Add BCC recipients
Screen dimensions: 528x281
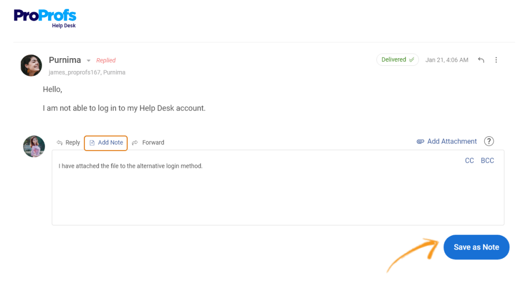(487, 161)
